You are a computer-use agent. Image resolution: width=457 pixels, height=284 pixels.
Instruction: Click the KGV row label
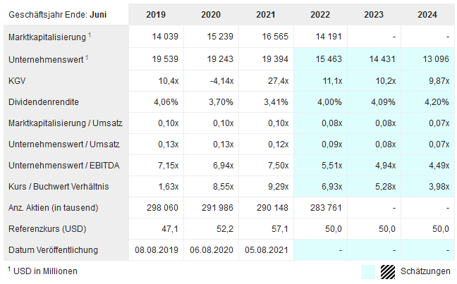(18, 81)
